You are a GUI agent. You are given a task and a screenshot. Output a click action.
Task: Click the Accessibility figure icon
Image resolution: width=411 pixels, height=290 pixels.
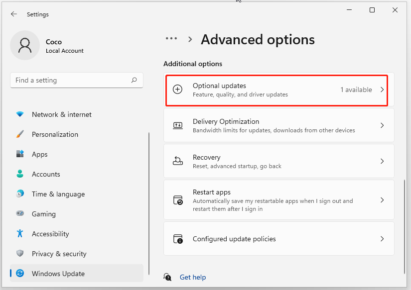coord(20,233)
